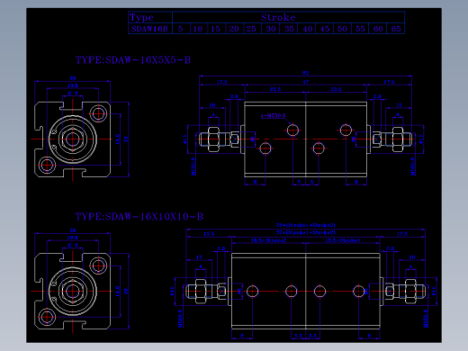This screenshot has width=468, height=351.
Task: Click stroke value '20' in the table
Action: click(234, 29)
